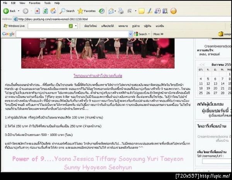The image size is (232, 180).
Task: Focus the Username/Url input box
Action: 217,161
